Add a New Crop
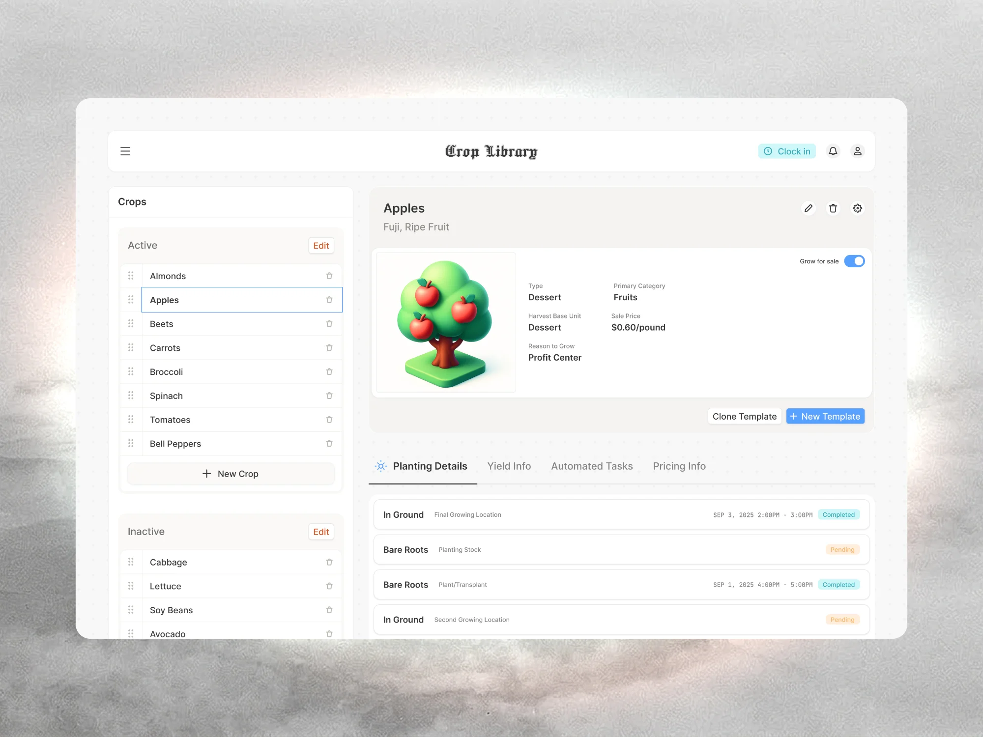The height and width of the screenshot is (737, 983). (x=231, y=474)
